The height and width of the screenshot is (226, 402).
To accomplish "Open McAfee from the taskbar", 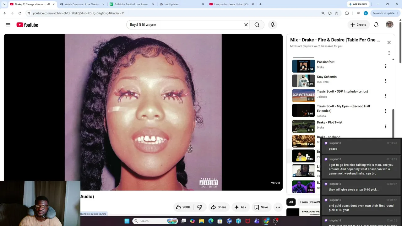I will (247, 221).
